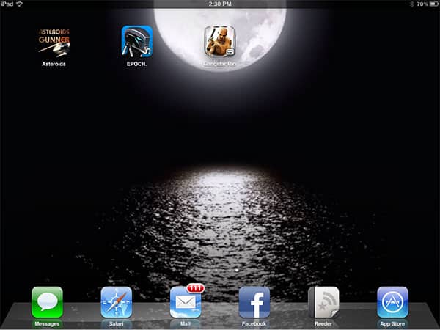The height and width of the screenshot is (330, 440).
Task: Open the App Store
Action: 392,301
